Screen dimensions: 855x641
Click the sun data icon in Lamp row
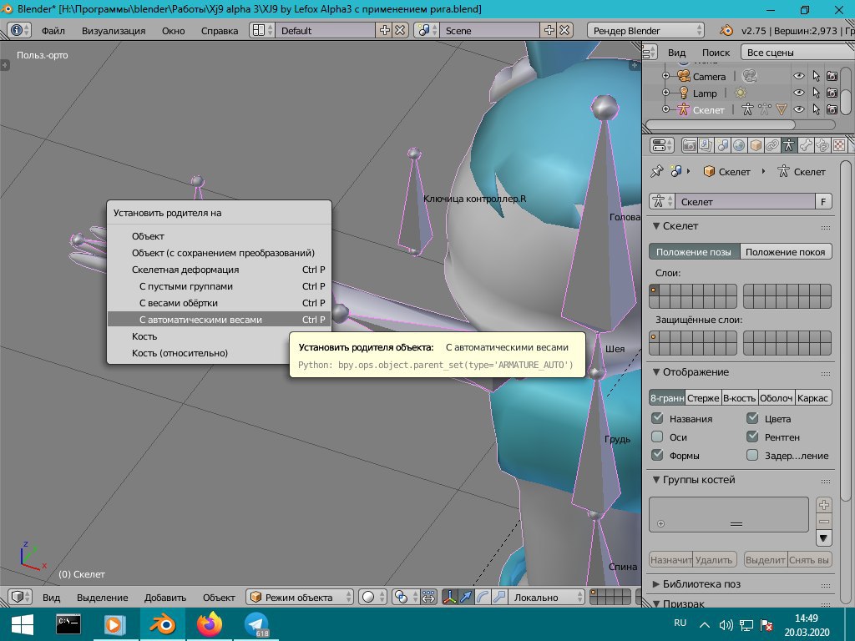click(741, 93)
